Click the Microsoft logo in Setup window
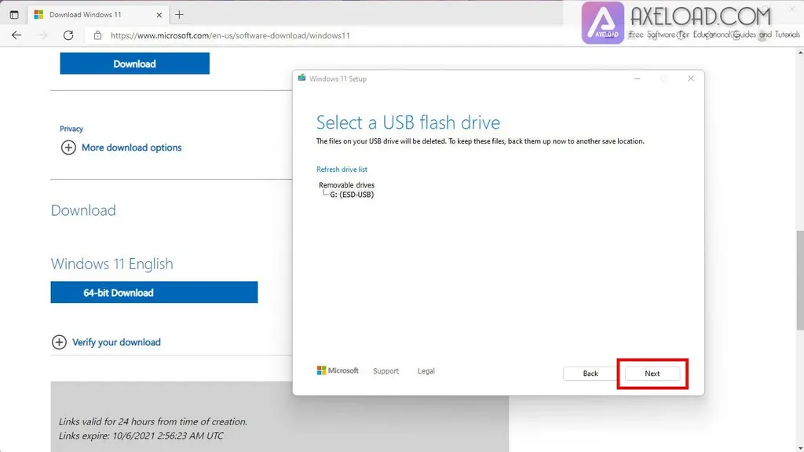The image size is (804, 452). [x=338, y=370]
